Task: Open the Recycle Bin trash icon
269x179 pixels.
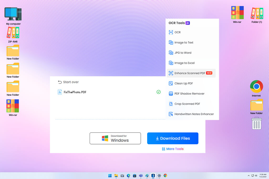Action: pyautogui.click(x=256, y=123)
